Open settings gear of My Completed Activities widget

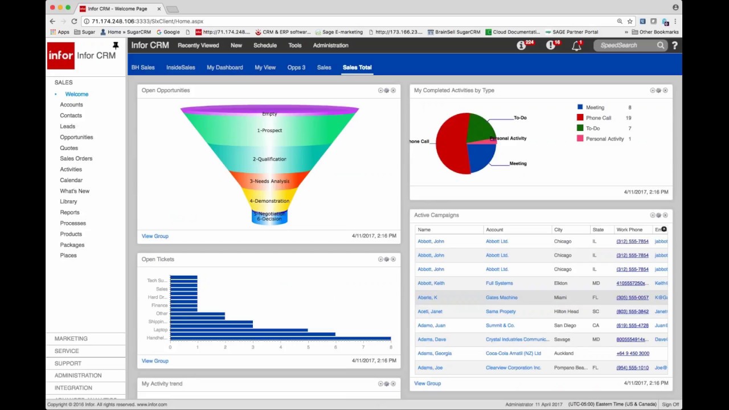click(659, 91)
